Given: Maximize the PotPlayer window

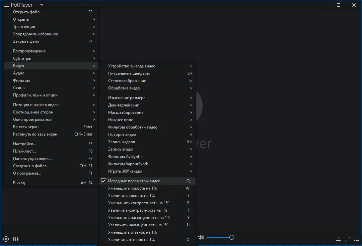Looking at the screenshot, I should (339, 5).
